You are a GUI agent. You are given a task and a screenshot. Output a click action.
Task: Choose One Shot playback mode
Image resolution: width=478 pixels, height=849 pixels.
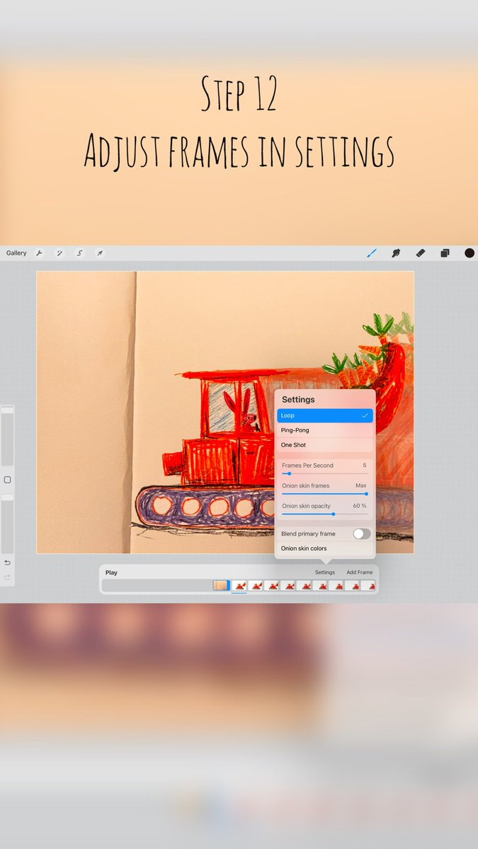coord(325,445)
